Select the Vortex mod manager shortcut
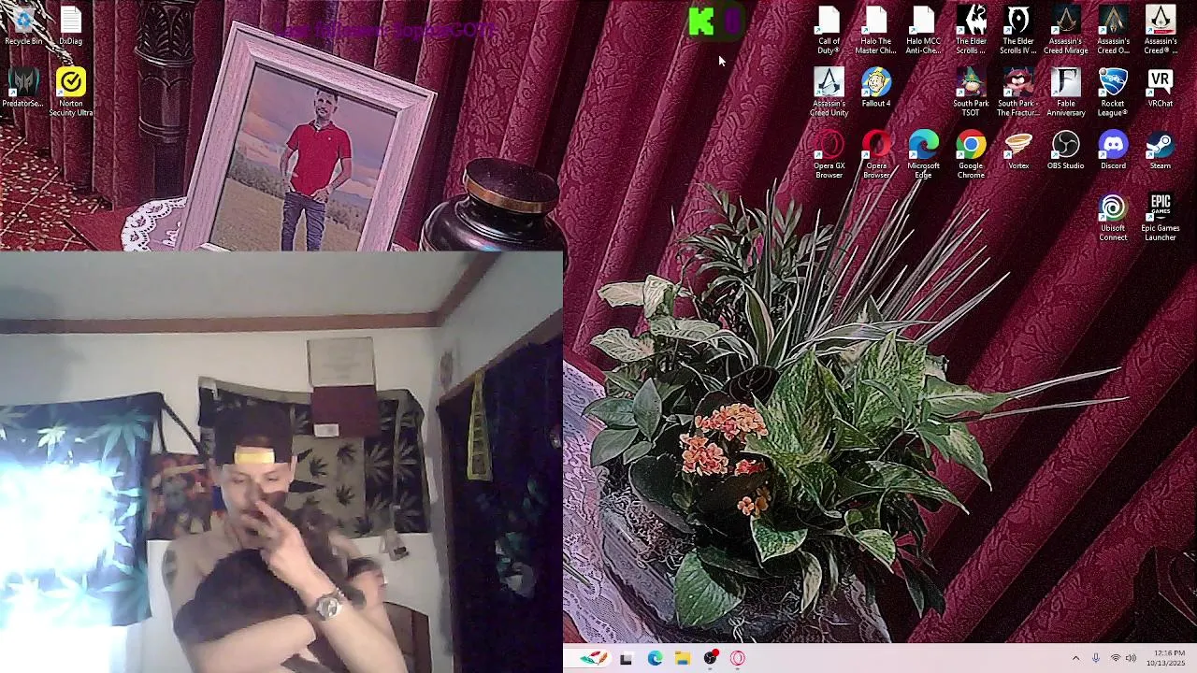The width and height of the screenshot is (1197, 673). click(1018, 150)
